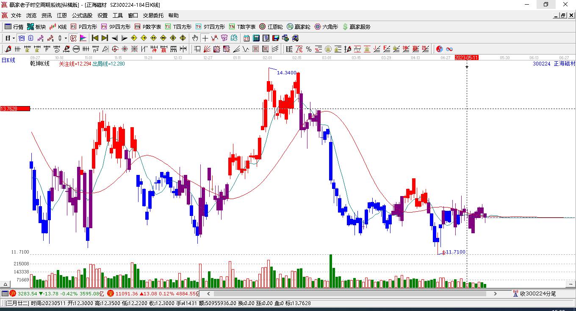Collapse volume panel with triangle button
The width and height of the screenshot is (576, 311).
[x=6, y=284]
